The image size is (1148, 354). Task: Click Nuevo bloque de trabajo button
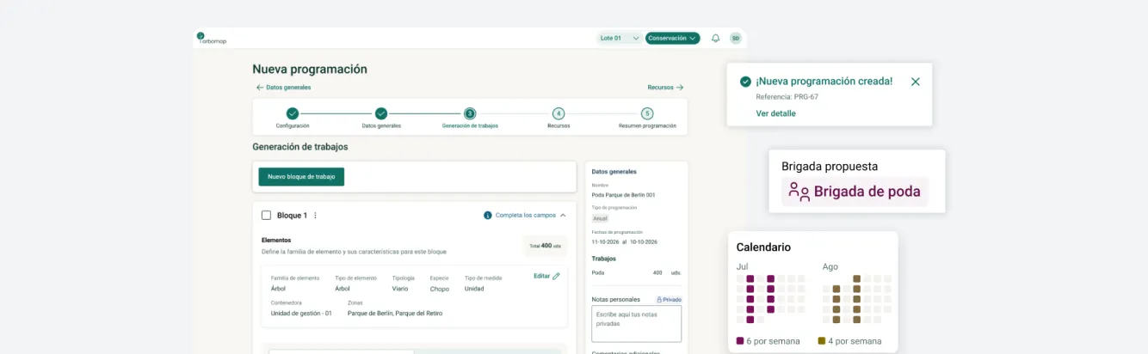[x=301, y=176]
